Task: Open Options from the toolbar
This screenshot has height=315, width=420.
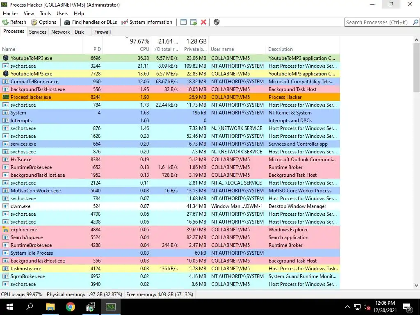Action: pyautogui.click(x=43, y=22)
